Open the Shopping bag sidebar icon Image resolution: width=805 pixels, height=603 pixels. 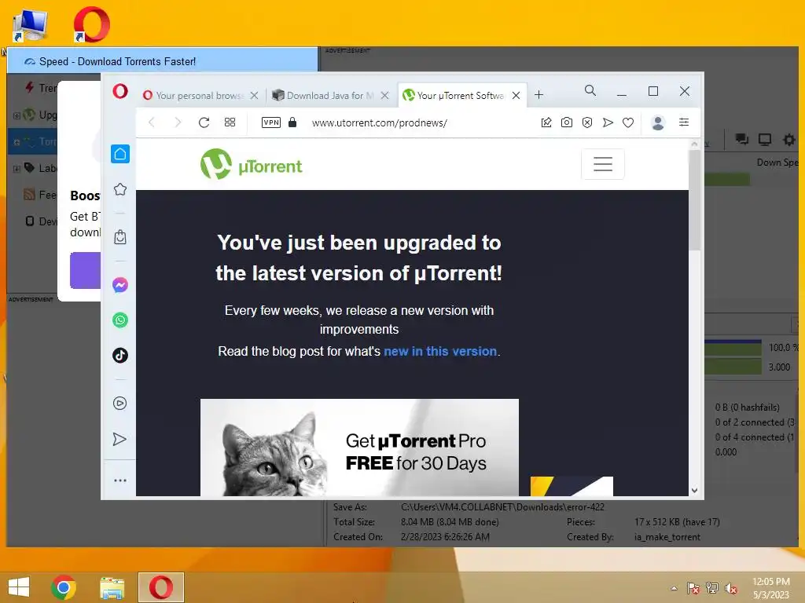pos(120,237)
